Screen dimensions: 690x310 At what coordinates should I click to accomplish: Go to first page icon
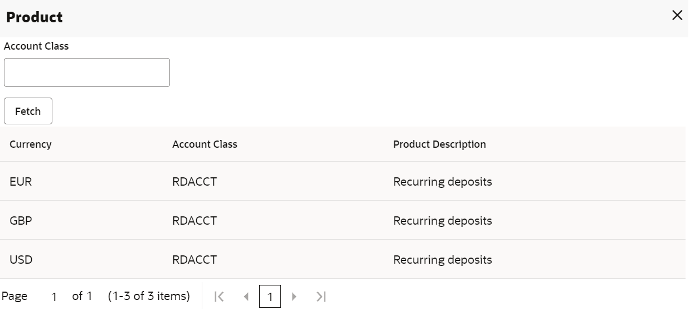click(220, 297)
